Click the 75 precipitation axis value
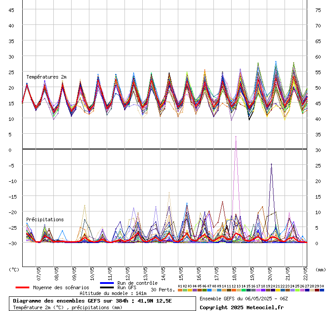Screen dimensions: 329x311 pos(318,10)
